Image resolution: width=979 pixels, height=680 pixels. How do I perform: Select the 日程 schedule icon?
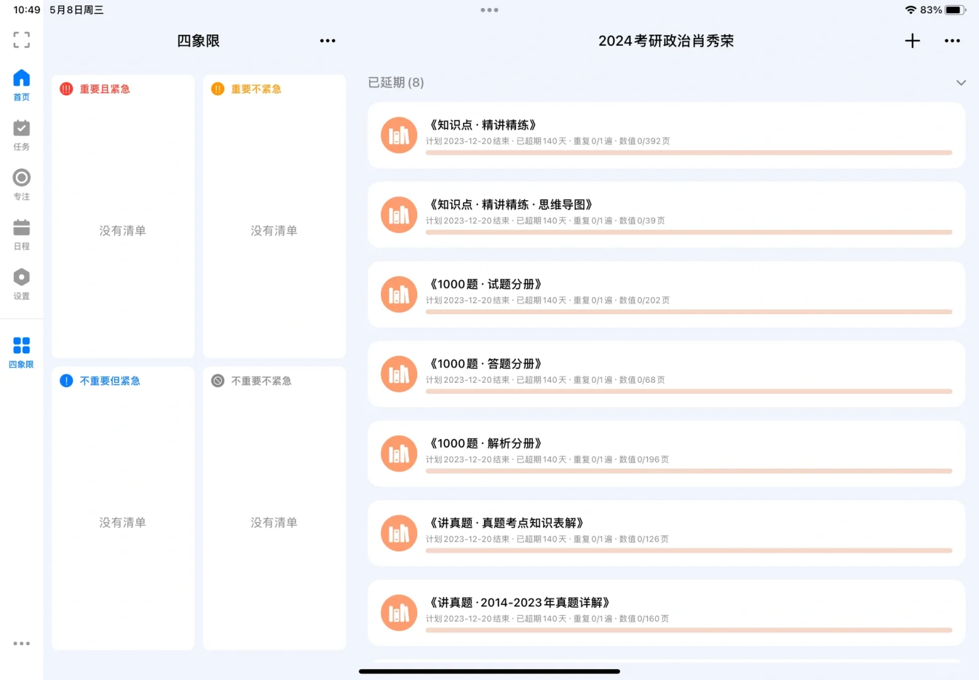pos(21,227)
